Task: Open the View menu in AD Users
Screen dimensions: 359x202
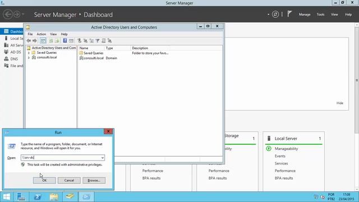Action: 53,34
